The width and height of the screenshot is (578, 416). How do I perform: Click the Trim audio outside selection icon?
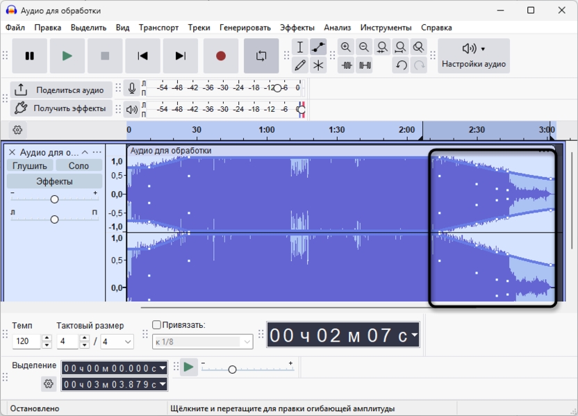coord(346,65)
